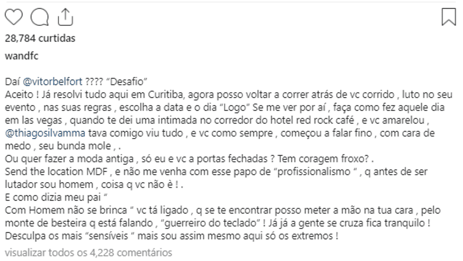Save the post with the bookmark icon

coord(449,17)
